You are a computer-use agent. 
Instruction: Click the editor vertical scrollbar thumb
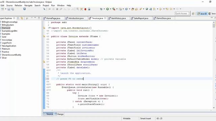point(214,26)
